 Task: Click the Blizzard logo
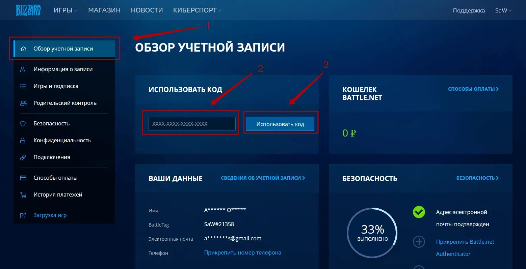point(28,10)
